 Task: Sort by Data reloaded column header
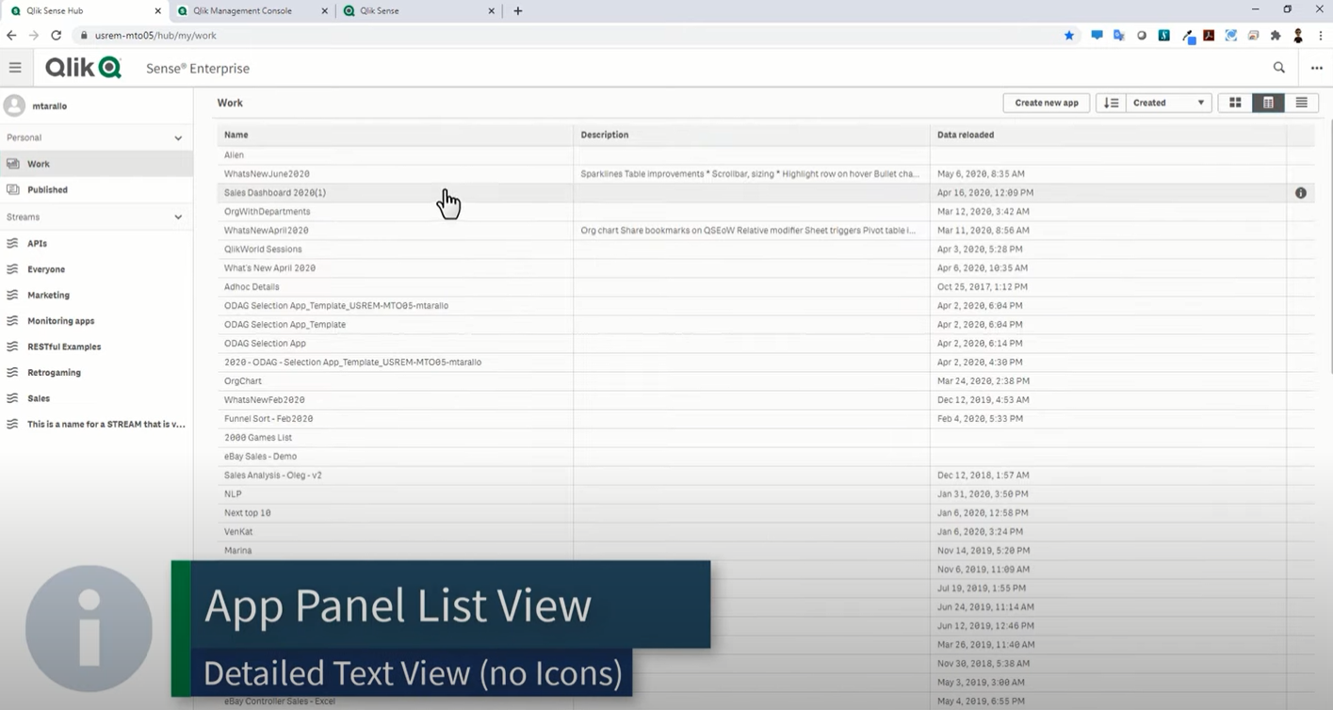click(1108, 135)
